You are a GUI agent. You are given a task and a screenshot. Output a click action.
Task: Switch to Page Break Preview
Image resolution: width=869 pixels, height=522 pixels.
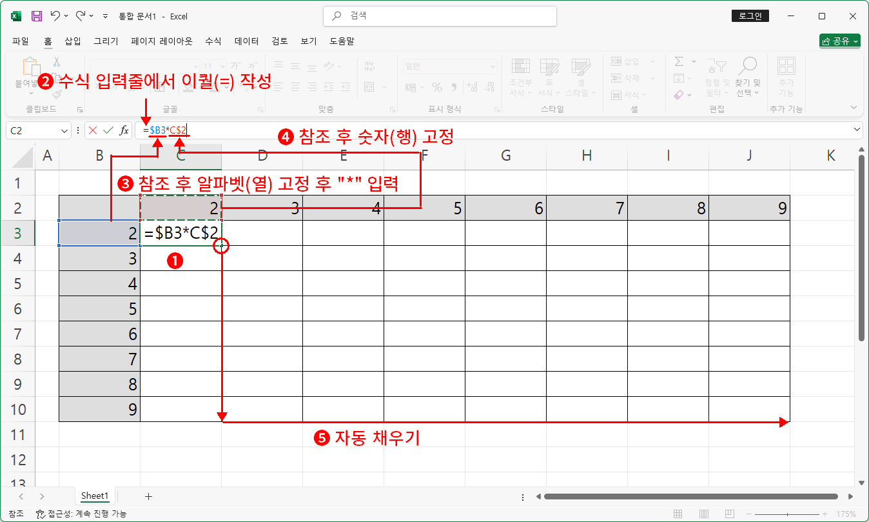[731, 514]
